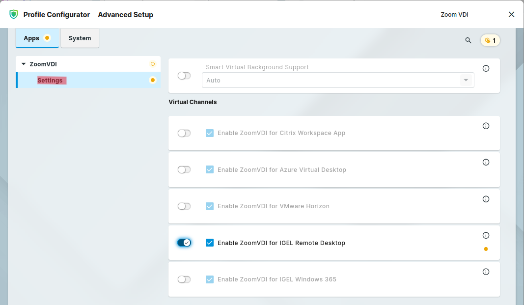The width and height of the screenshot is (524, 305).
Task: Show info for VMware Horizon setting
Action: pyautogui.click(x=486, y=199)
